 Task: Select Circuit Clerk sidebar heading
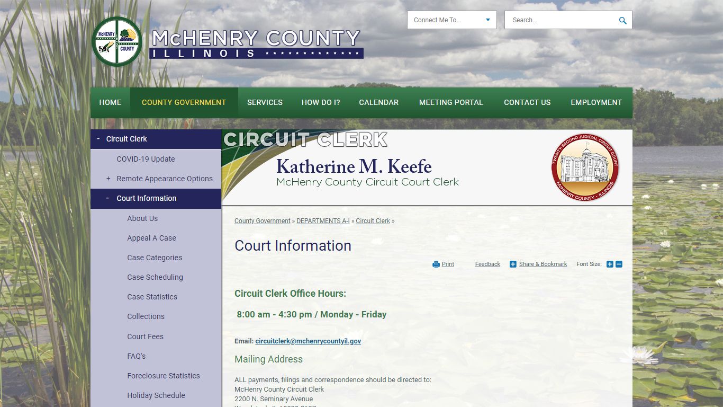coord(126,139)
